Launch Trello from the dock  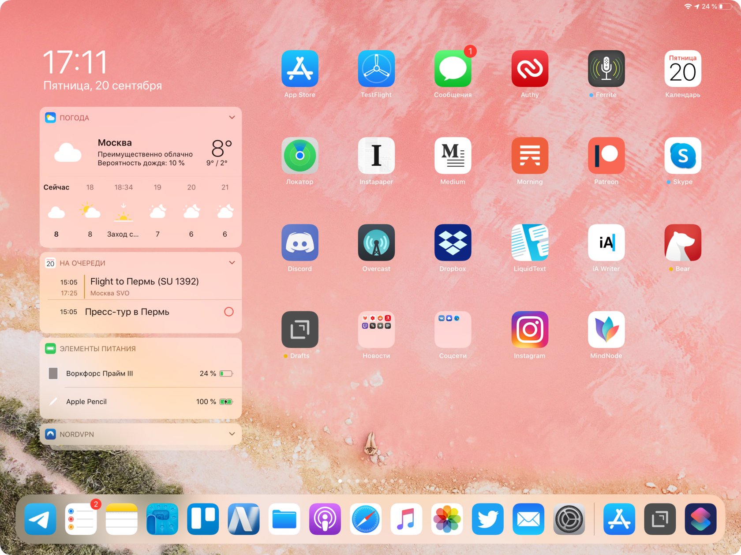click(203, 519)
